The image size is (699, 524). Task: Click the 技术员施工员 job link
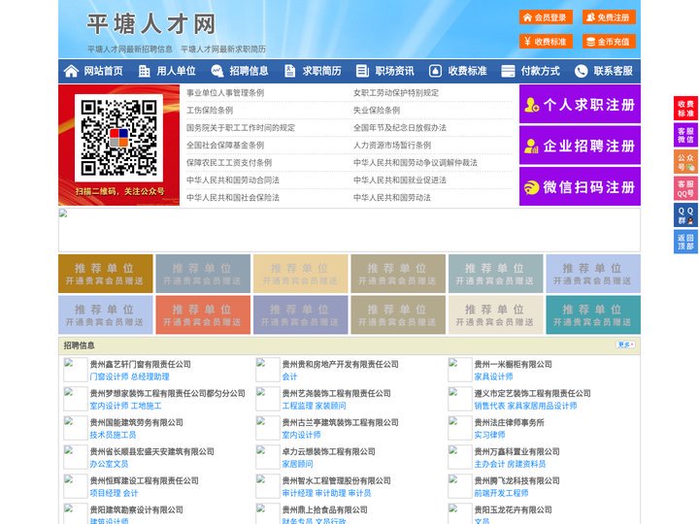coord(113,435)
